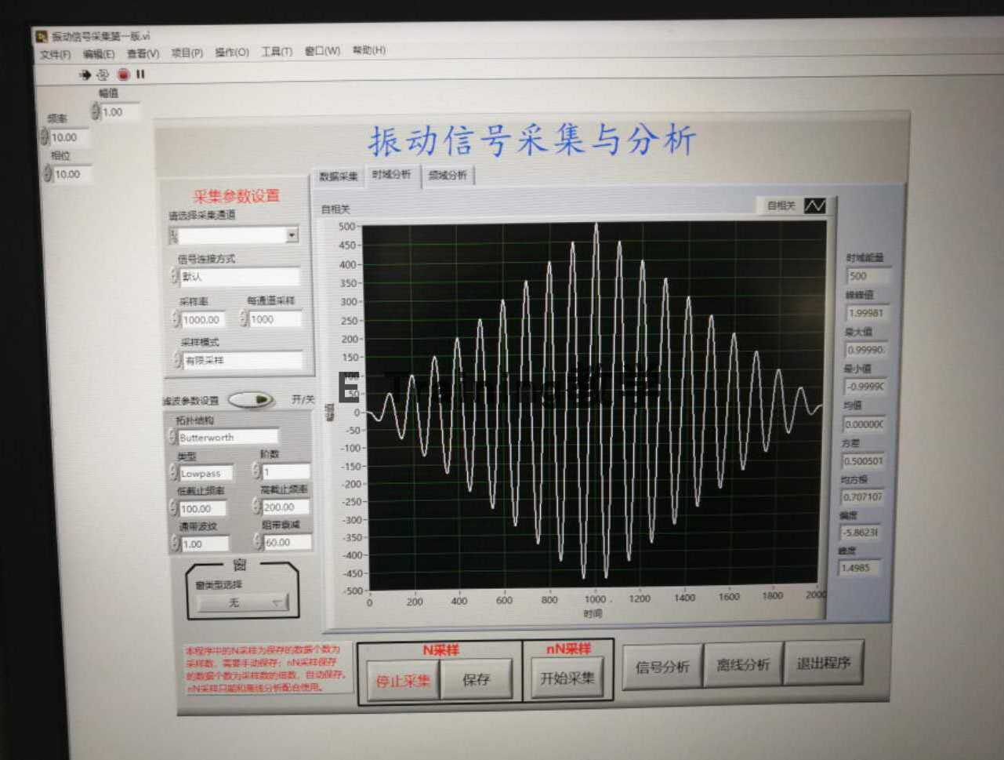This screenshot has height=760, width=1004.
Task: Click the 低截止频率 stepper arrows
Action: (x=173, y=507)
